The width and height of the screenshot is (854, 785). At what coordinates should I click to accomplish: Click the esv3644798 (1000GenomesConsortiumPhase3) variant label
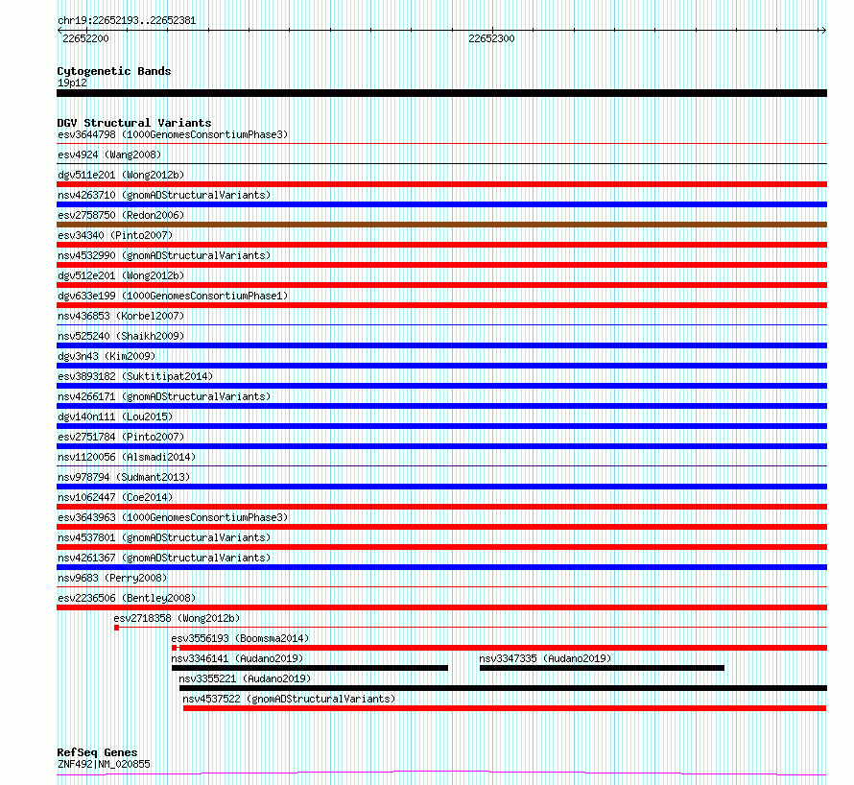(x=173, y=134)
